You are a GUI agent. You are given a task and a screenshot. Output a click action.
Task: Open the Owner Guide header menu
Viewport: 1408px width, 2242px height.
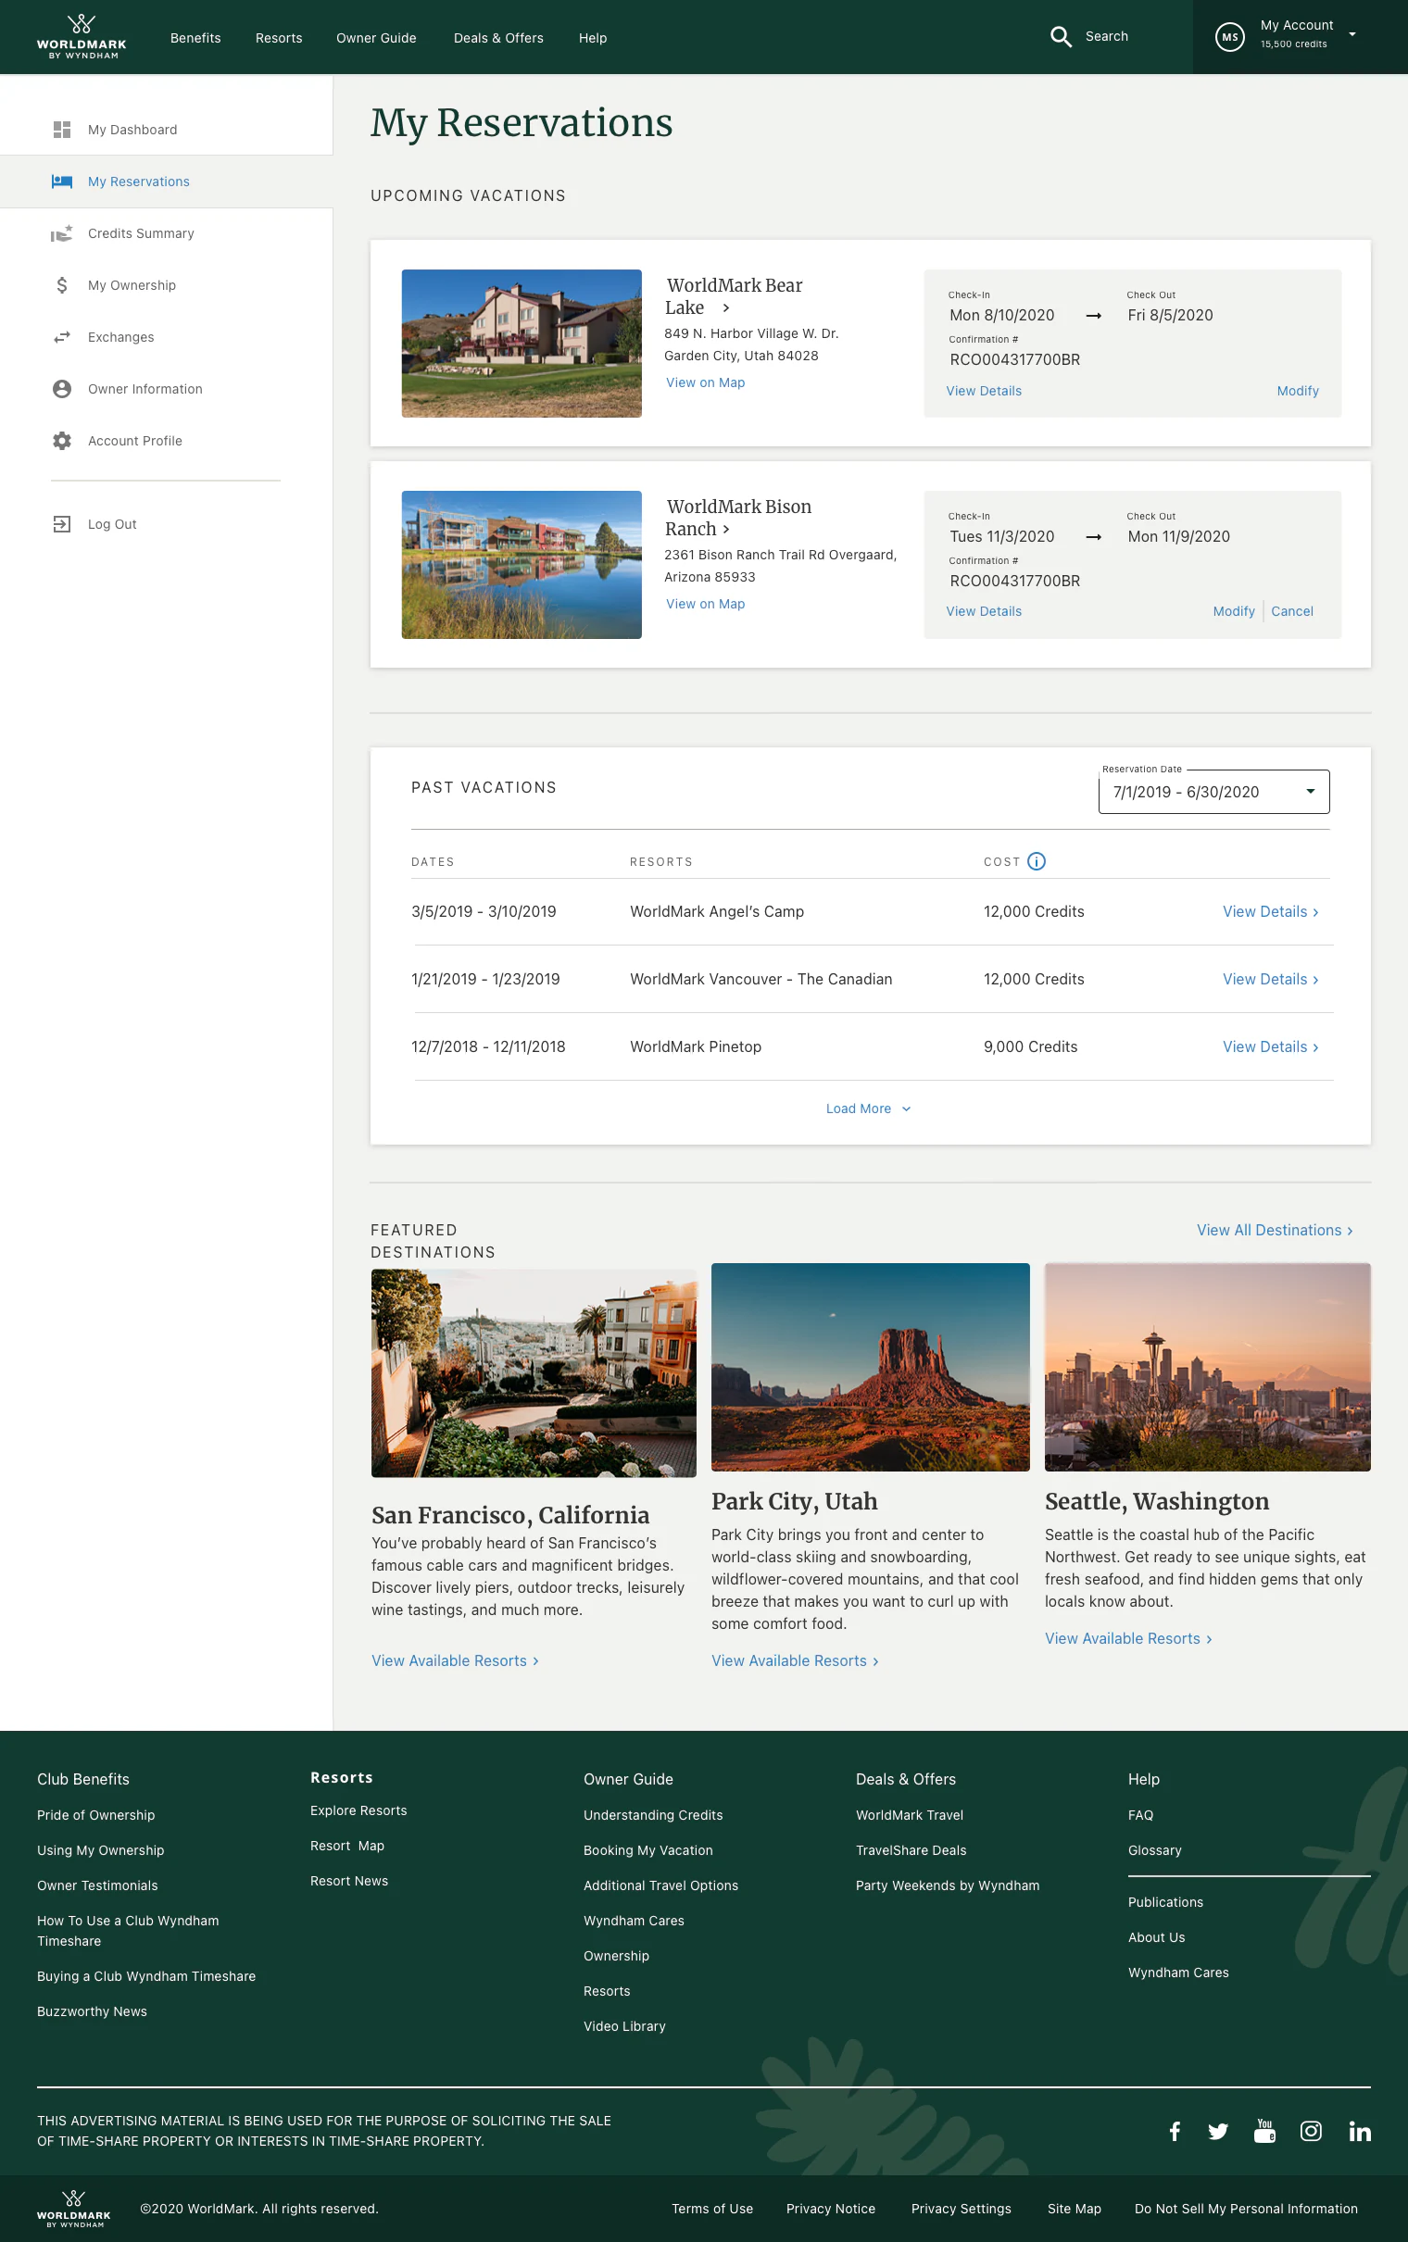(376, 38)
